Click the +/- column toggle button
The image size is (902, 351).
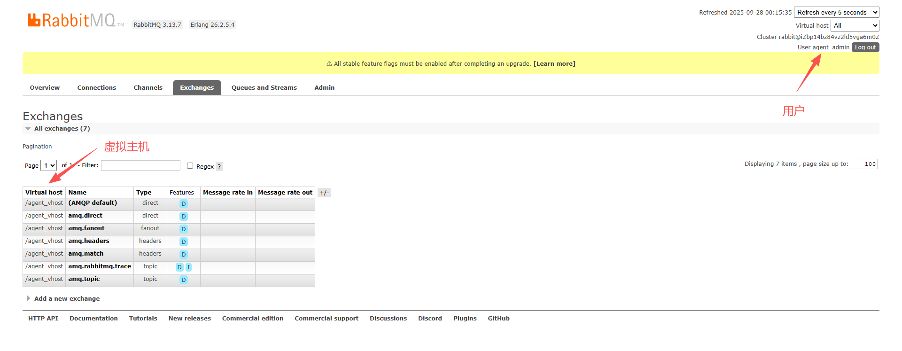[324, 193]
